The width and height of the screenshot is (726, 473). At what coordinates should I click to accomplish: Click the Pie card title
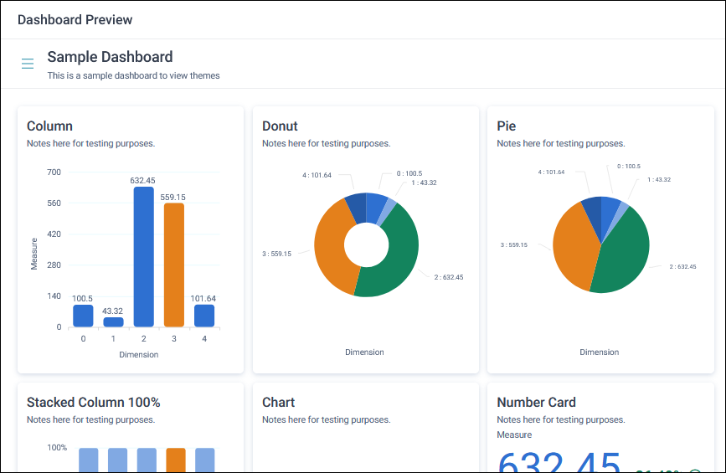507,126
